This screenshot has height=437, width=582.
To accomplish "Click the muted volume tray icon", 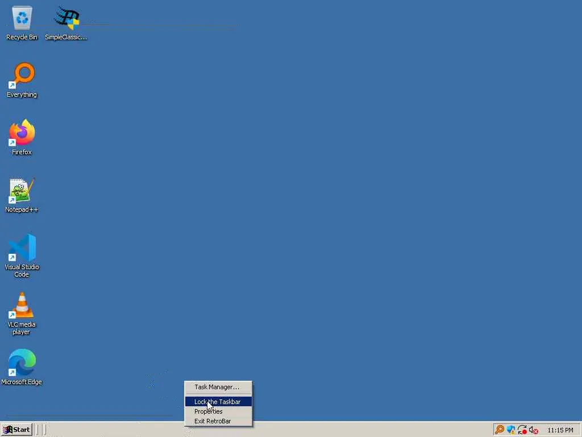I will click(x=534, y=430).
